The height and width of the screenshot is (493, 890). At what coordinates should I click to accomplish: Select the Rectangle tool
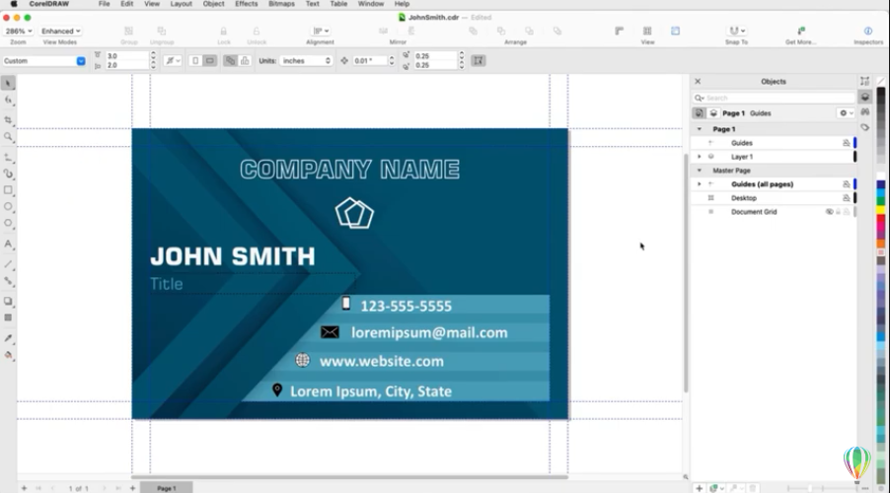8,190
